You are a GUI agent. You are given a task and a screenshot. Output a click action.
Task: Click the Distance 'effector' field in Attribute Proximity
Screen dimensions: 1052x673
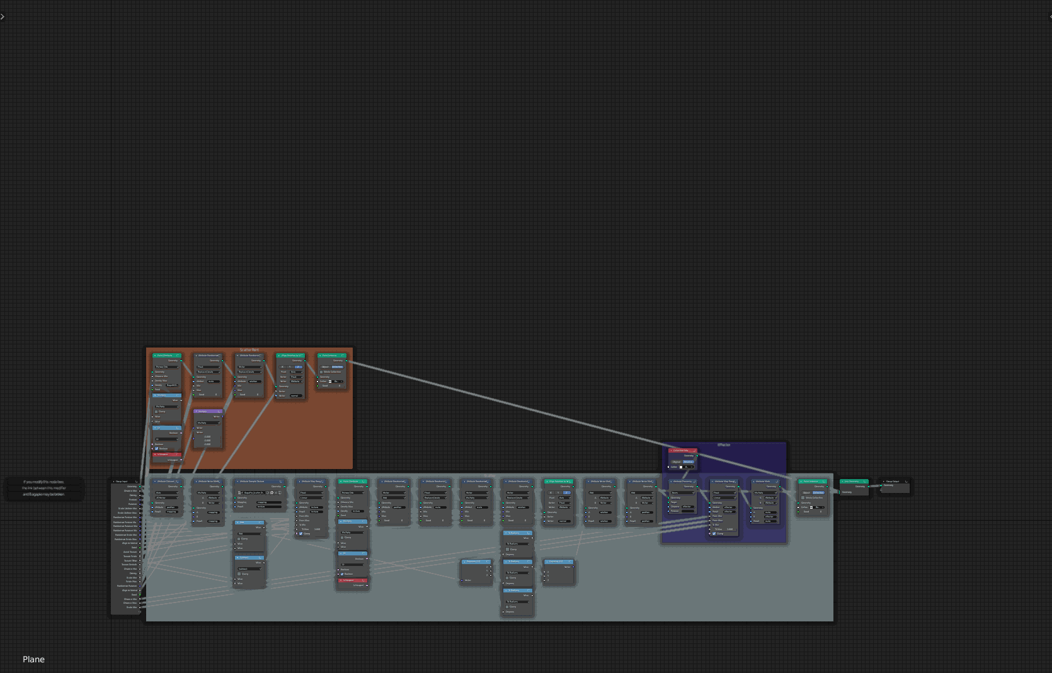688,507
